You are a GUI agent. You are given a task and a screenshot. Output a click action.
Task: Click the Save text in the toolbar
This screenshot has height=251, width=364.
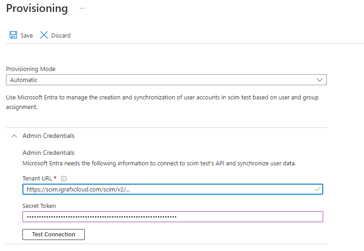pyautogui.click(x=27, y=36)
